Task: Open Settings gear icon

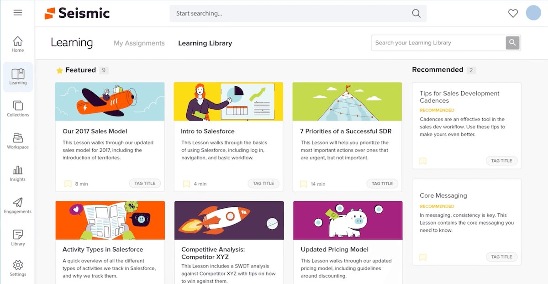Action: coord(18,268)
